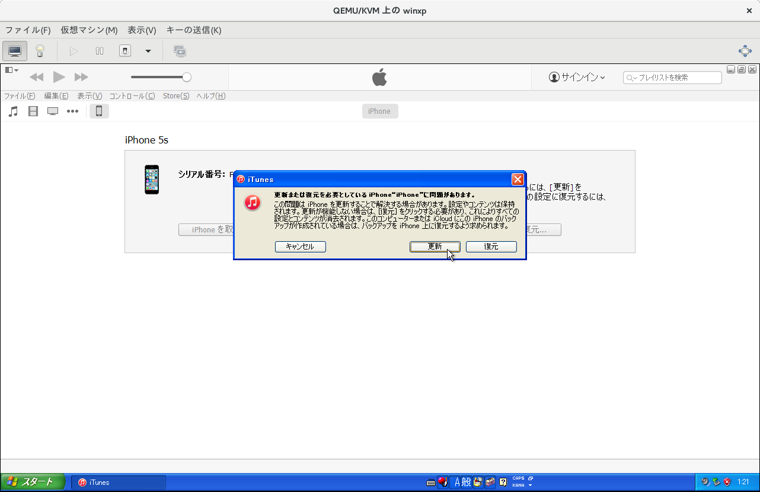Open shutdown options dropdown arrow
The width and height of the screenshot is (760, 492).
[x=148, y=51]
